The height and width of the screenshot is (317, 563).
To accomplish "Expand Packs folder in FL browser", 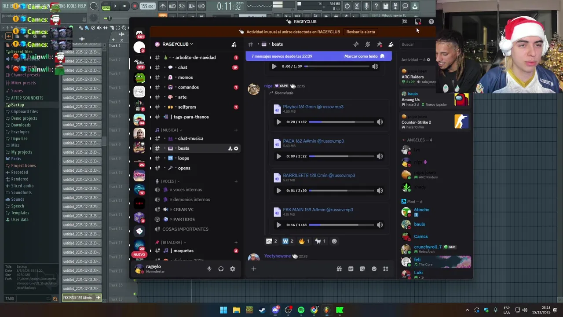I will pyautogui.click(x=16, y=158).
